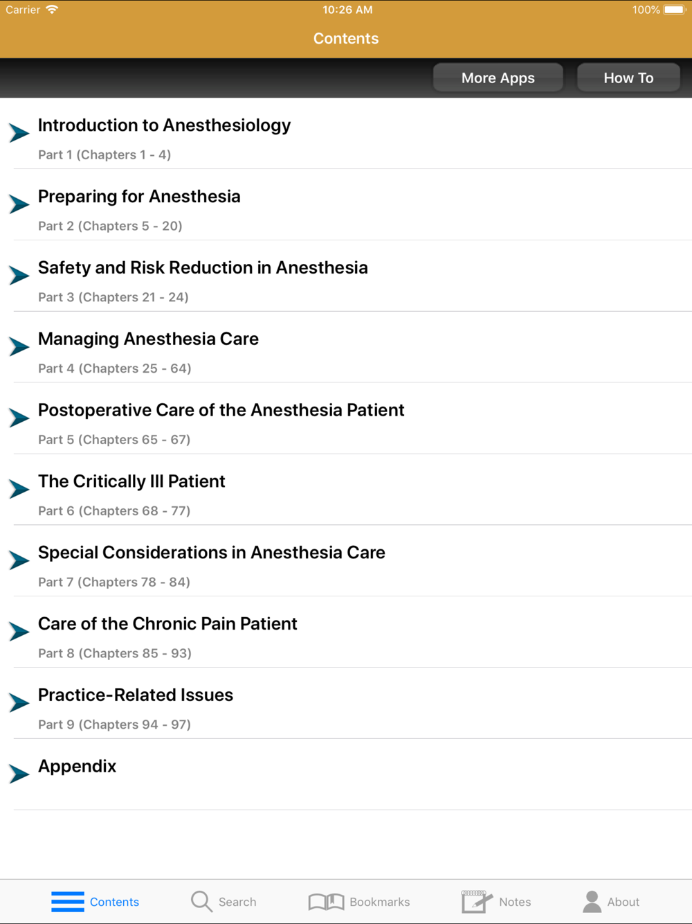Click the How To button
Image resolution: width=692 pixels, height=924 pixels.
point(628,78)
